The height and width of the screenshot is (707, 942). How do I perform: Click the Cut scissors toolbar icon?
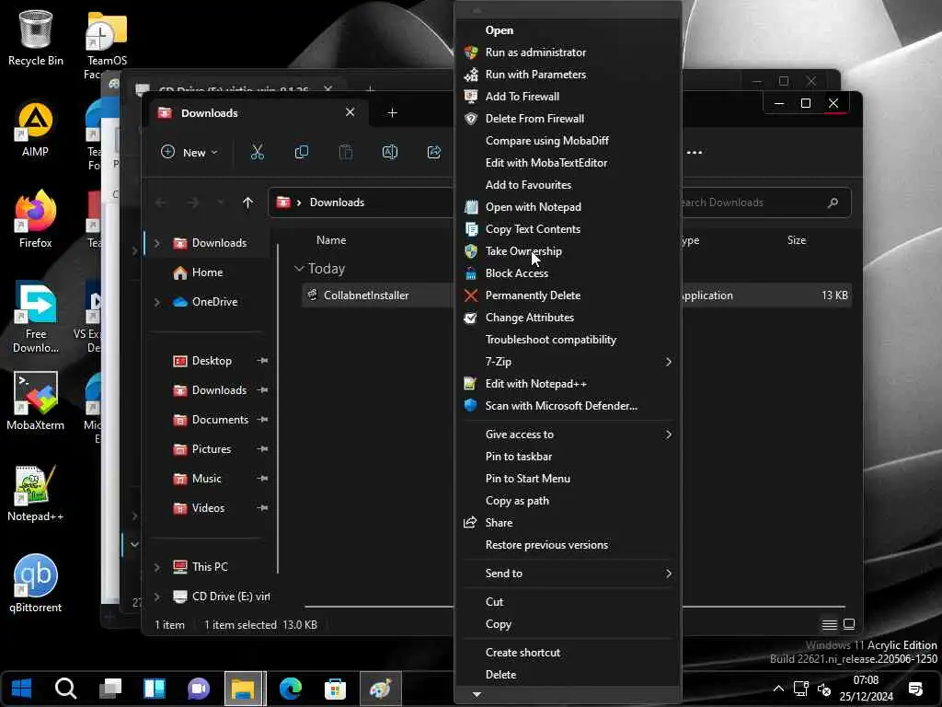tap(258, 152)
